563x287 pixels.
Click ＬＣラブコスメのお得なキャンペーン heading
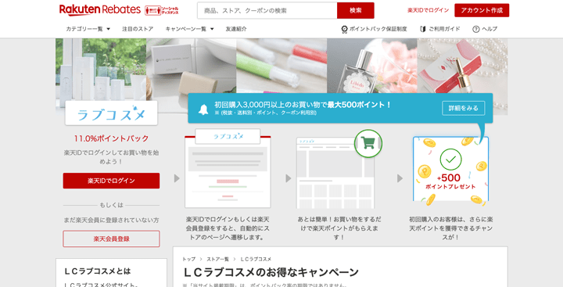(x=271, y=272)
